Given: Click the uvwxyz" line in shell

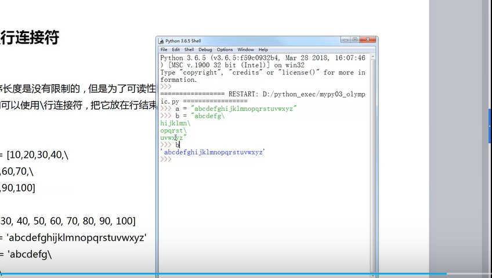Looking at the screenshot, I should pos(173,138).
